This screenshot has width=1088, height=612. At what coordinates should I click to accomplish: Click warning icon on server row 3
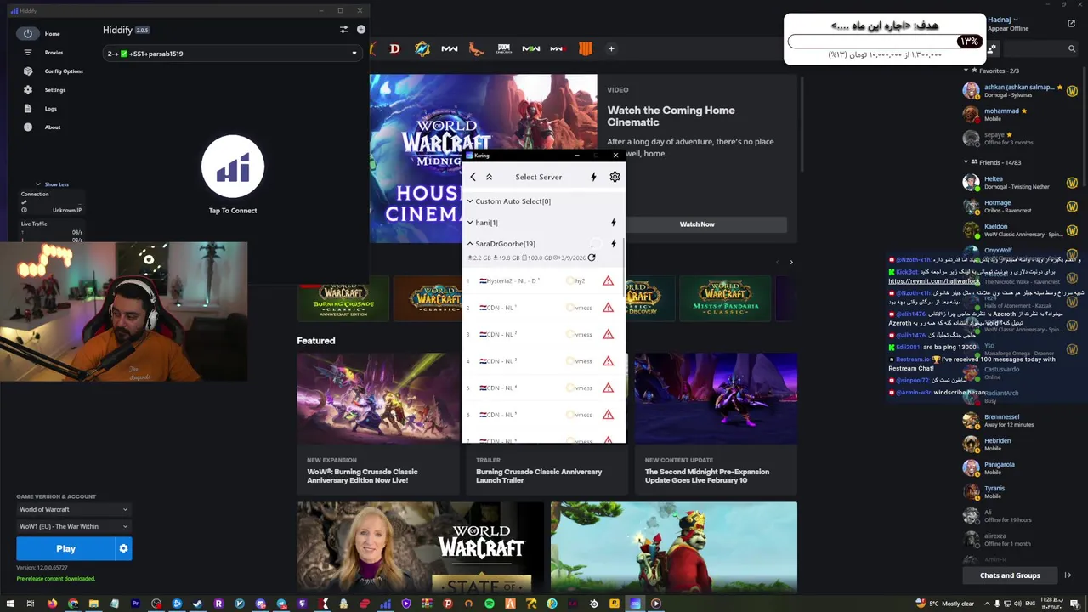coord(608,334)
